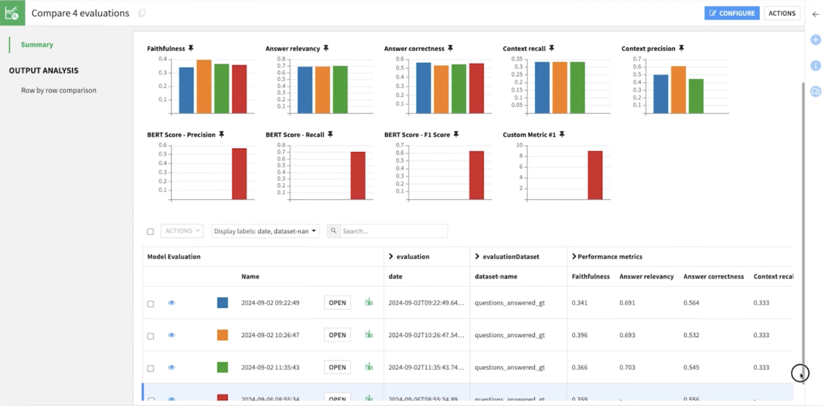Viewport: 826px width, 406px height.
Task: Expand the evaluationDataset column group
Action: point(477,256)
